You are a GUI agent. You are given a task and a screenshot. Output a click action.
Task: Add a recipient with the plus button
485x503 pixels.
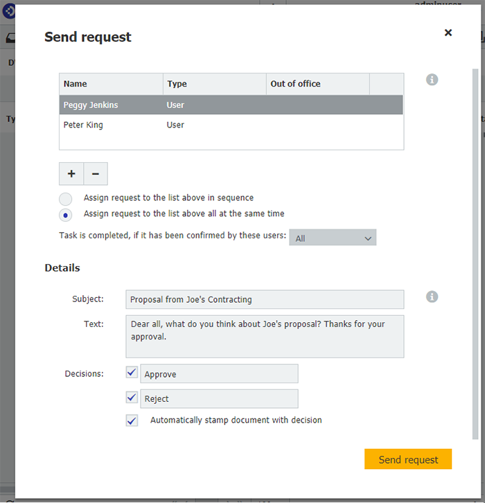click(x=71, y=173)
